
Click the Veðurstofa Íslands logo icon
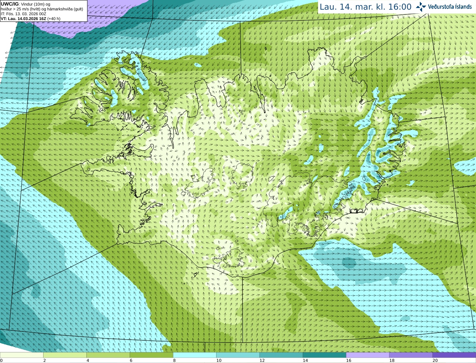click(421, 7)
